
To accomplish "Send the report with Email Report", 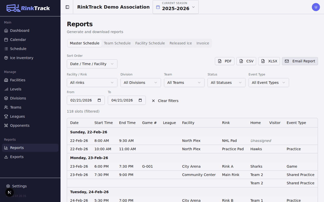I will click(300, 61).
